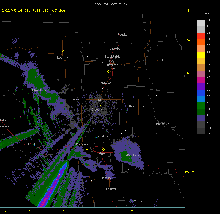Click the white plus marker north of Drumheller
220x214 pixels.
(156, 95)
